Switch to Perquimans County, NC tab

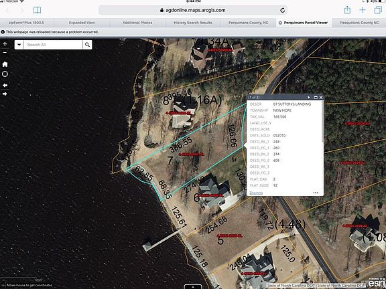point(249,23)
